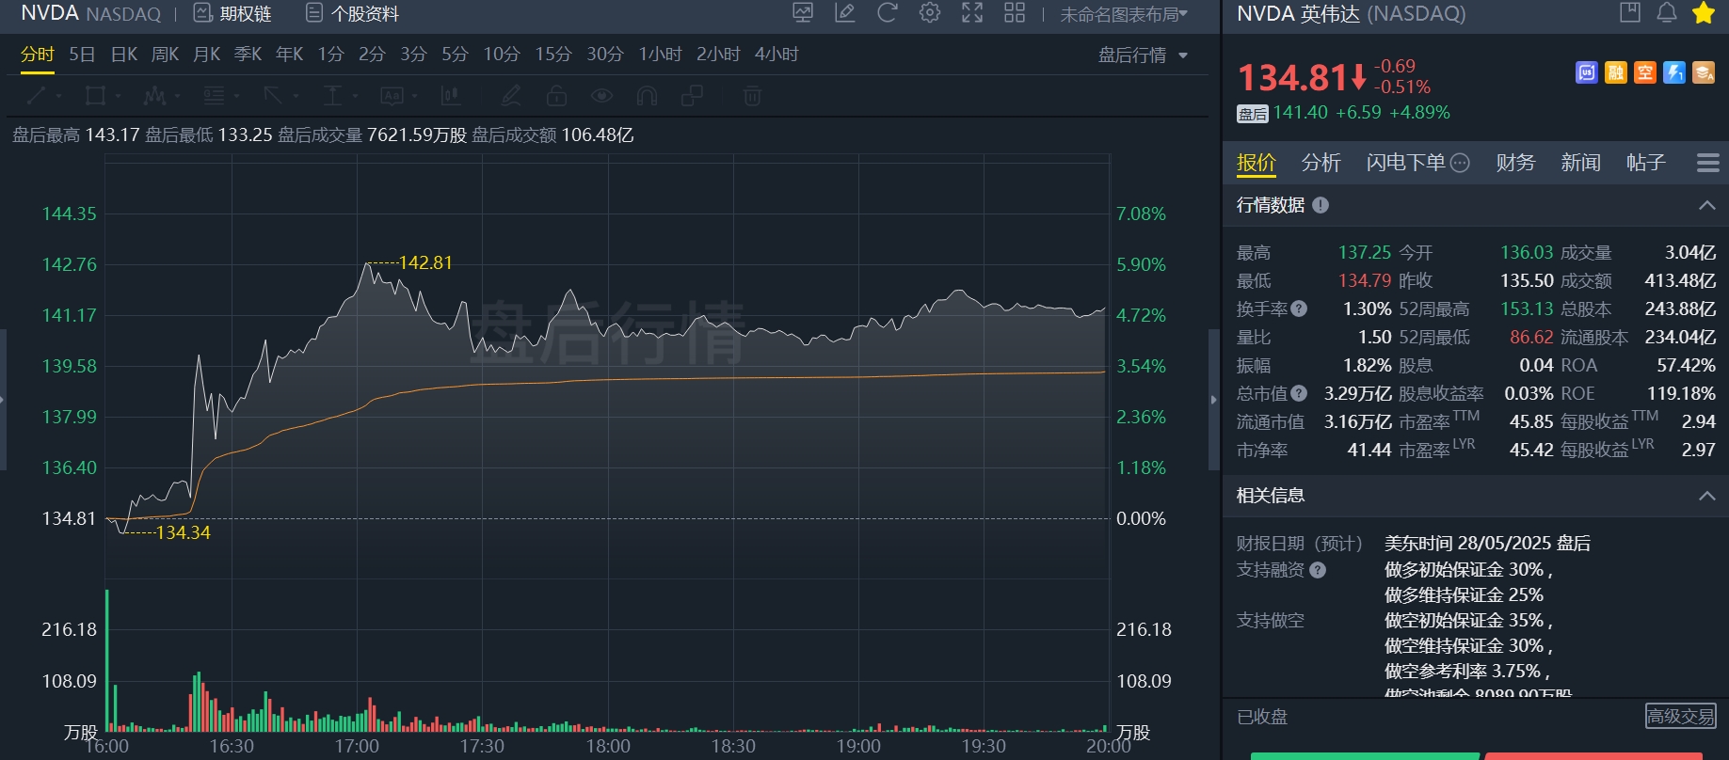Image resolution: width=1729 pixels, height=760 pixels.
Task: Toggle drawings visibility eye icon
Action: click(x=601, y=96)
